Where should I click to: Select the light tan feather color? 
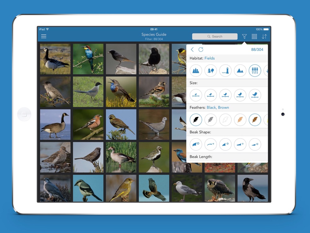[240, 120]
